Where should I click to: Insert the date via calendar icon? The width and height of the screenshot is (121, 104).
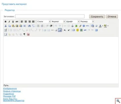[x=92, y=26]
